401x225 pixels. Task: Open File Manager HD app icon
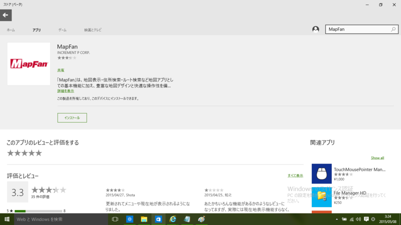coord(321,197)
